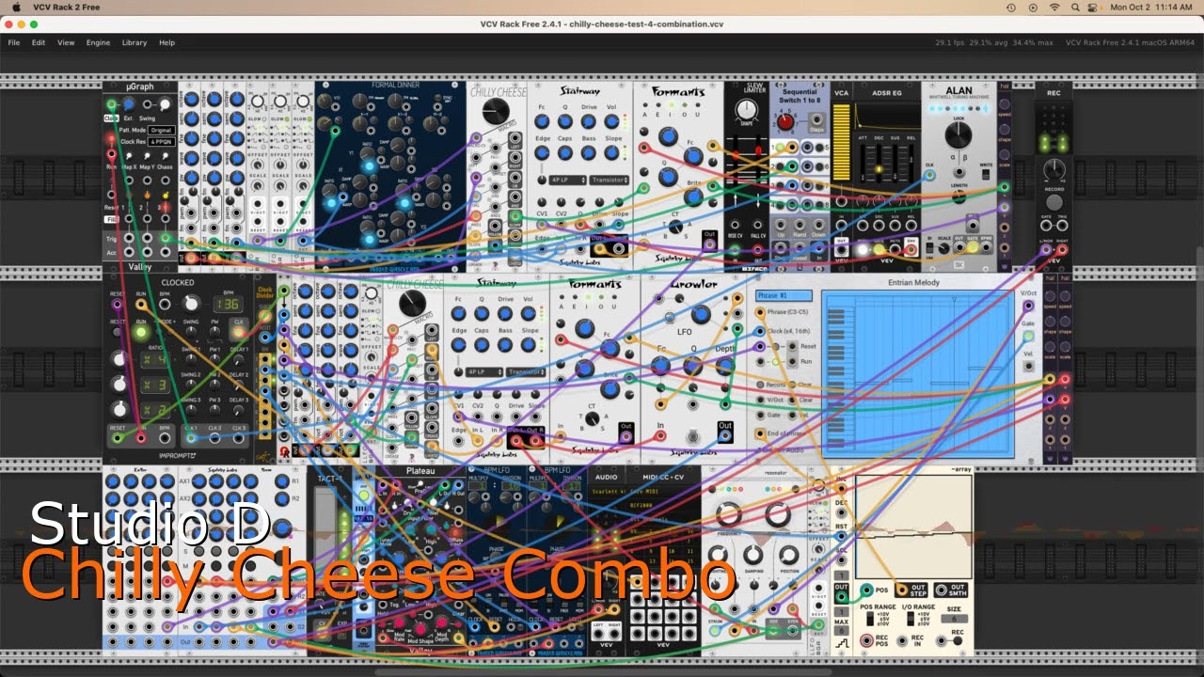This screenshot has width=1204, height=677.
Task: Click the LFO knob on Growler module
Action: (699, 314)
